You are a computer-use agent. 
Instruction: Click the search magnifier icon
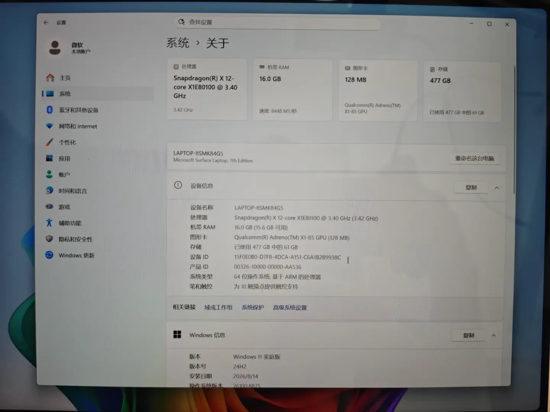tap(181, 22)
